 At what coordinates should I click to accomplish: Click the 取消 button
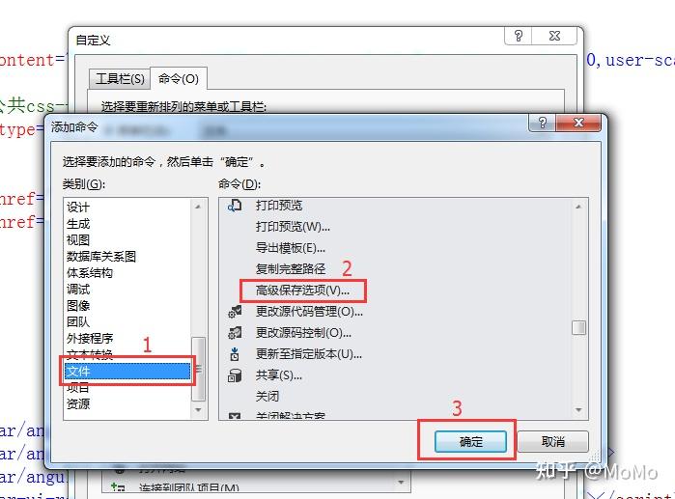click(552, 441)
